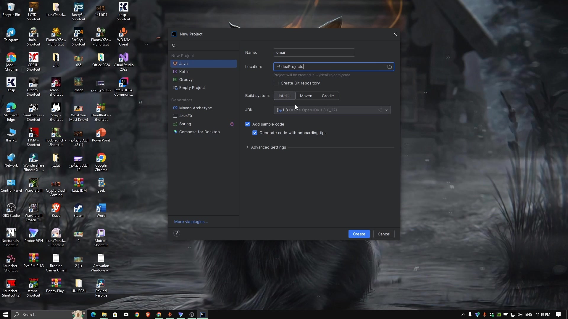Screen dimensions: 568x319
Task: Select Empty Project option
Action: click(x=203, y=87)
